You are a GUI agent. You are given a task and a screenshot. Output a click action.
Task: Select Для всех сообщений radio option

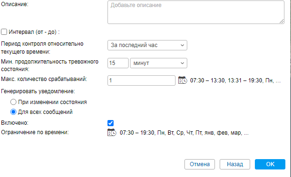[x=13, y=112]
